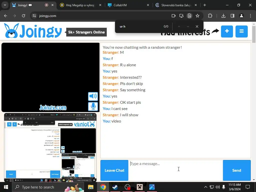Click the microphone in-use tray icon
The height and width of the screenshot is (192, 256).
(x=223, y=187)
